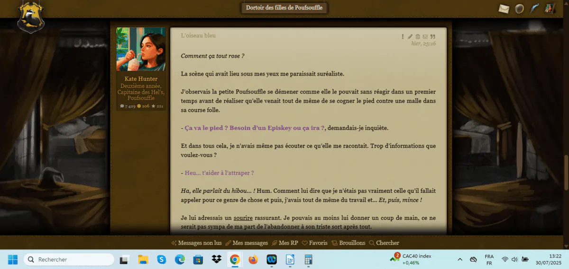The width and height of the screenshot is (569, 269).
Task: Open 'Chercher' in bottom bar
Action: pos(384,243)
